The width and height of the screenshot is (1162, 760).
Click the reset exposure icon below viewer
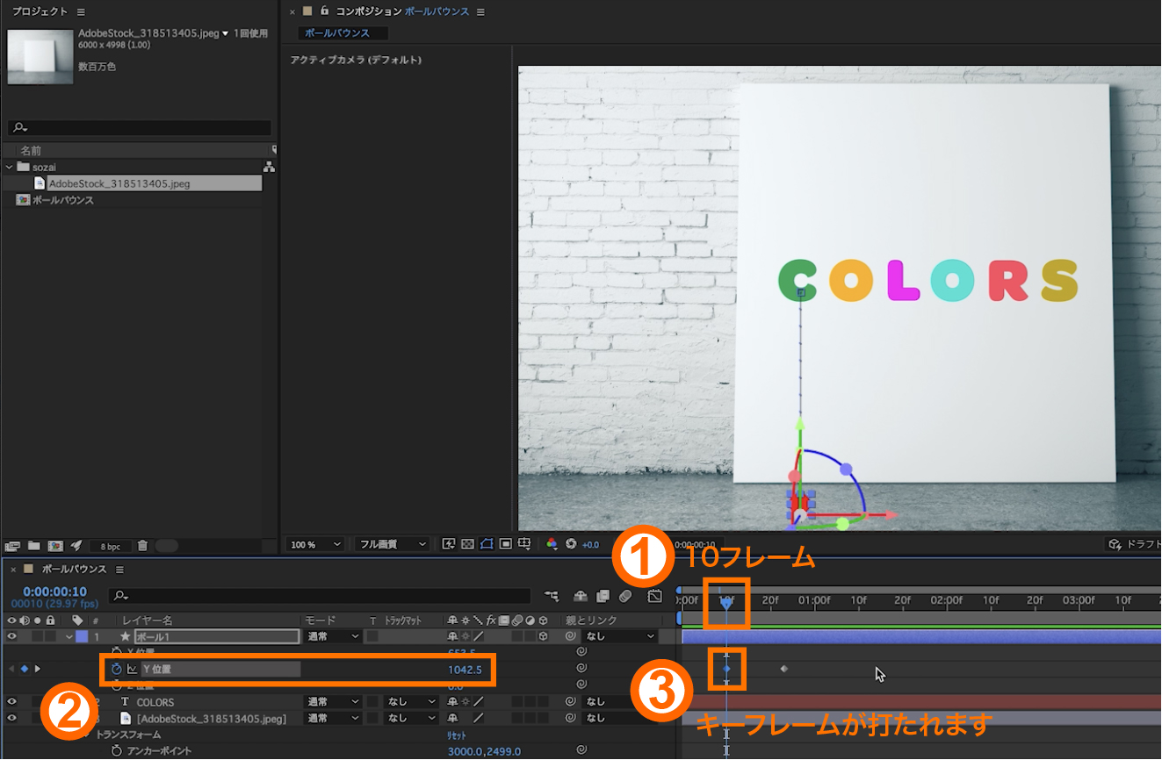click(571, 544)
